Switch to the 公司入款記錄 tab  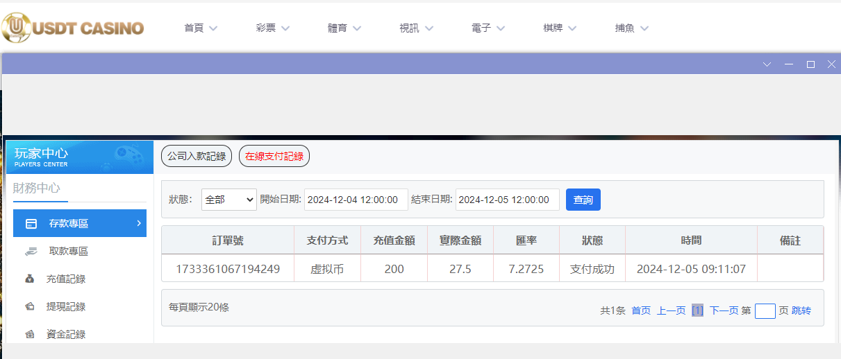pos(197,156)
